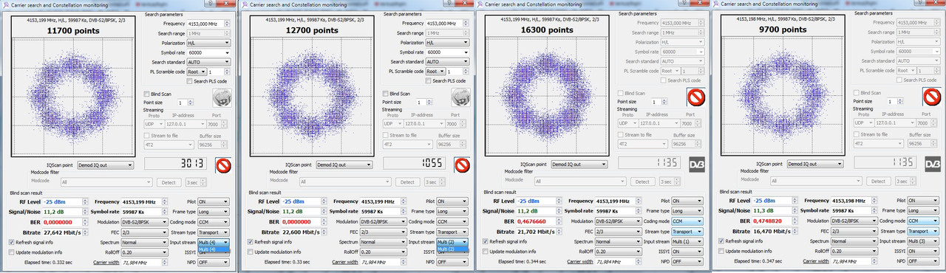
Task: Open the Modcode All dropdown in the 11700 points window
Action: tap(106, 182)
